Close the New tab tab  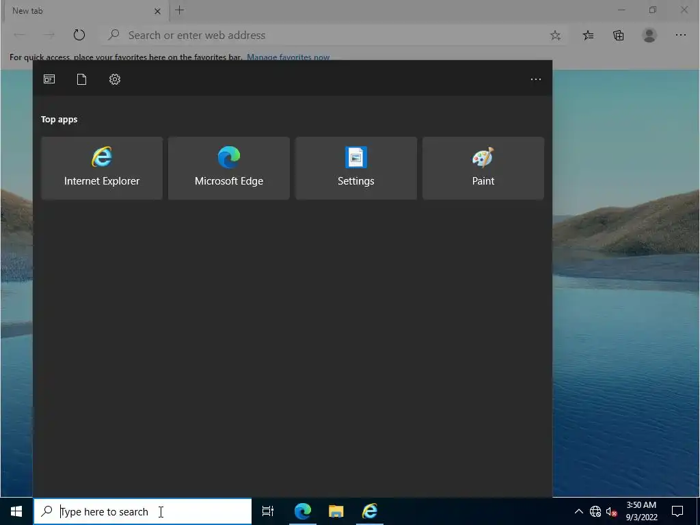tap(157, 11)
